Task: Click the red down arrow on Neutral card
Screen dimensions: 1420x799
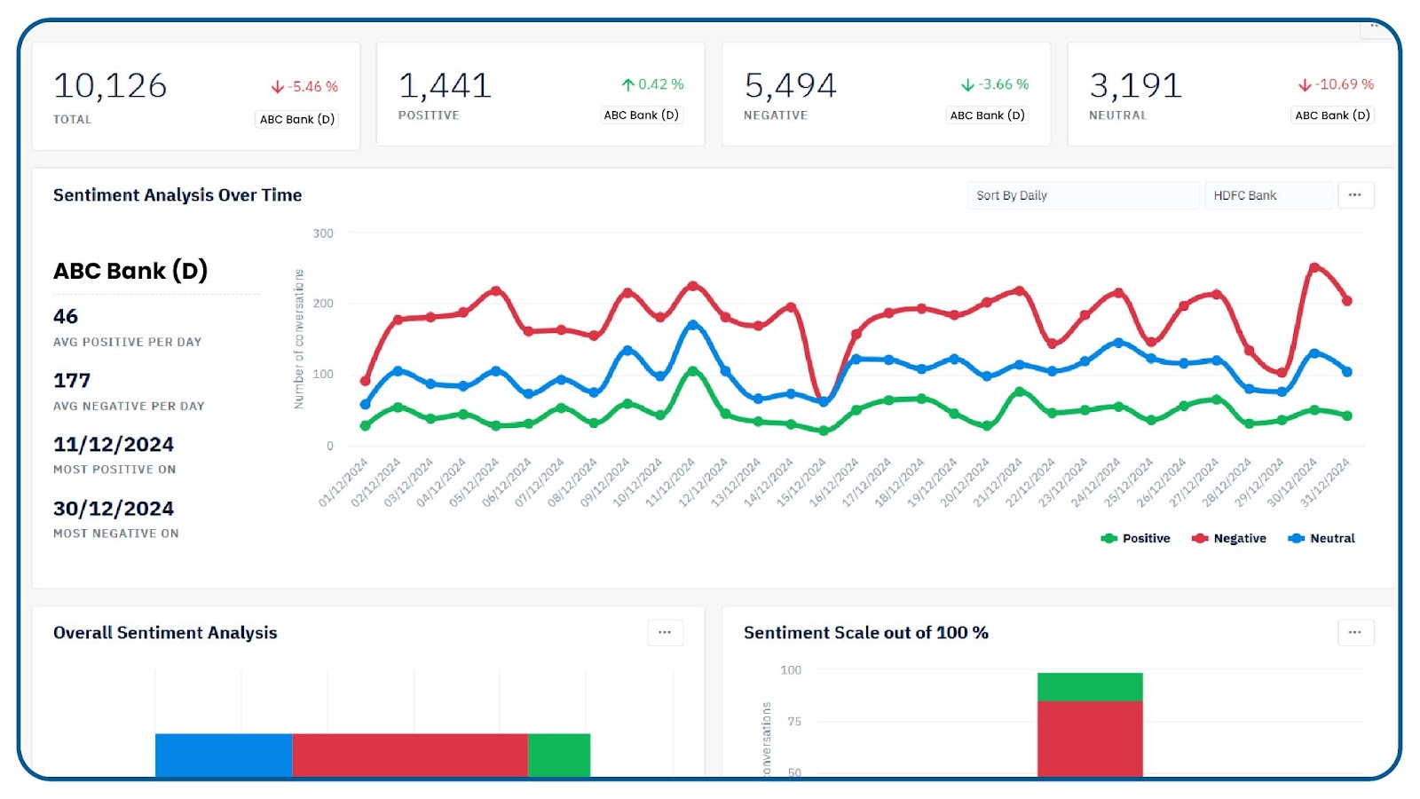Action: point(1305,84)
